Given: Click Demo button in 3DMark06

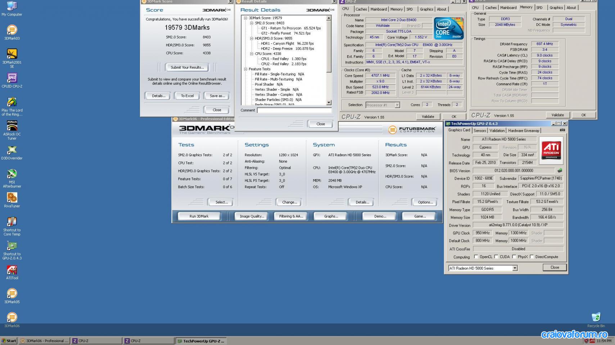Looking at the screenshot, I should point(380,216).
